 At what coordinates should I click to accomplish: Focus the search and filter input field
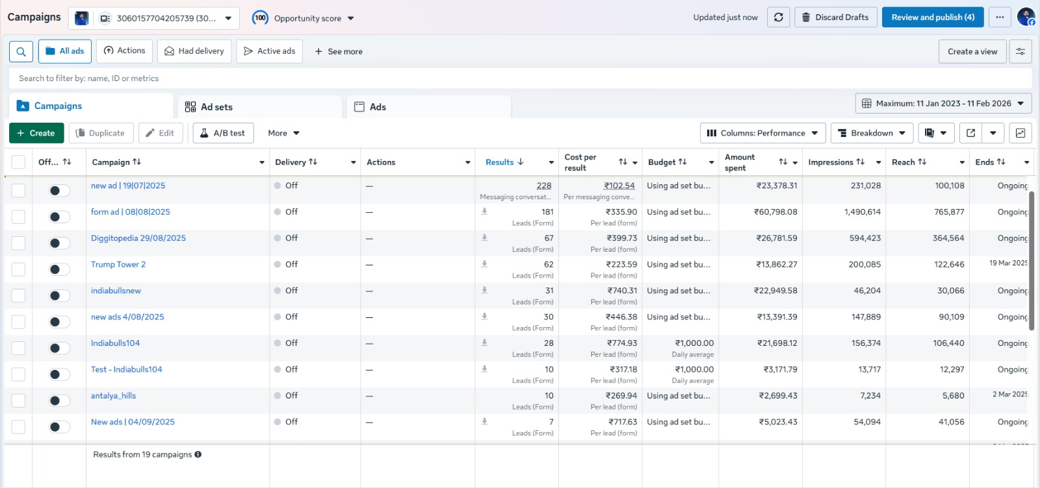coord(520,79)
